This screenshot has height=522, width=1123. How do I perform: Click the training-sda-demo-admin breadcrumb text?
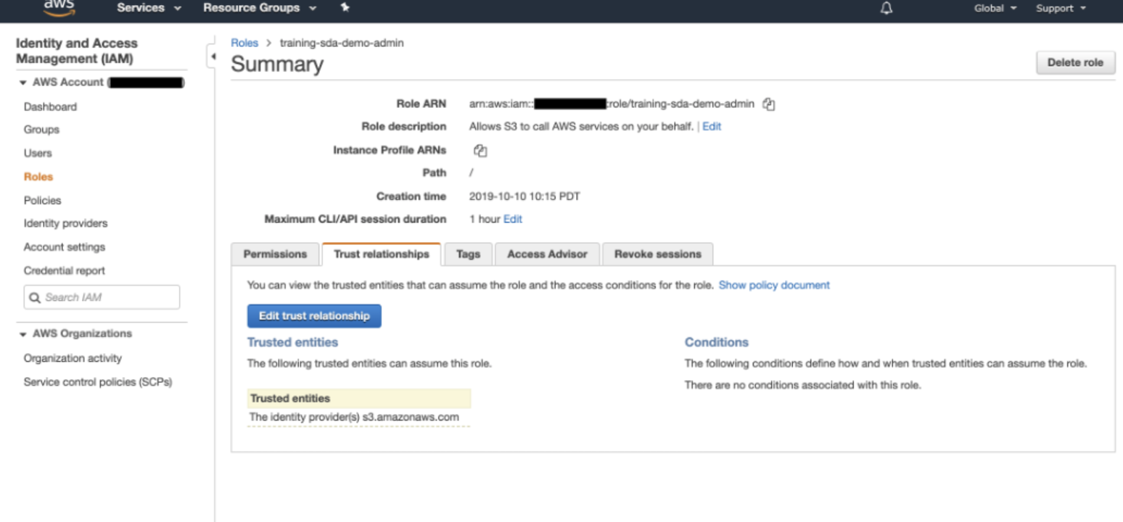(x=342, y=43)
